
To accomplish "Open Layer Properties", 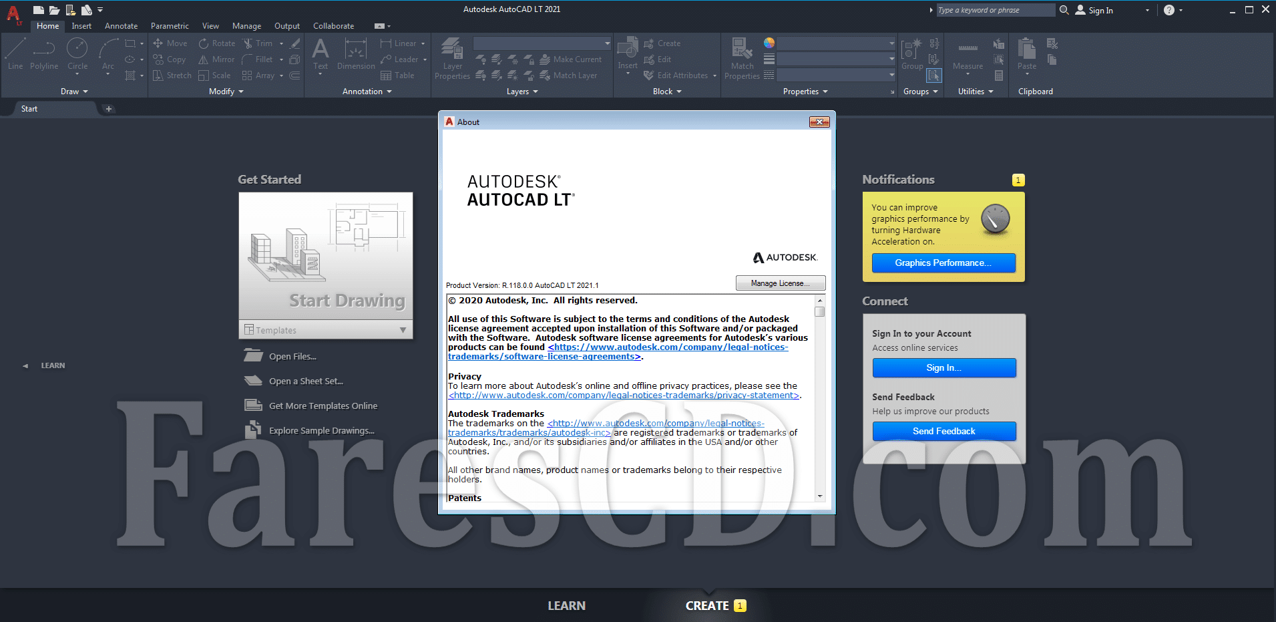I will click(x=452, y=59).
